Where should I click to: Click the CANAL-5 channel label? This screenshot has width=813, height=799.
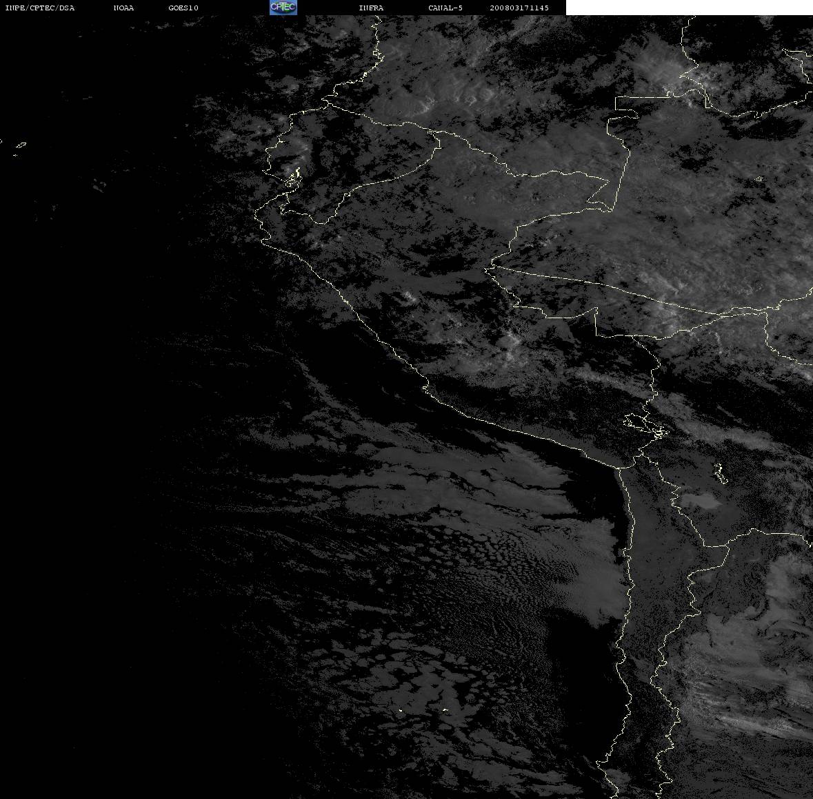[x=445, y=8]
